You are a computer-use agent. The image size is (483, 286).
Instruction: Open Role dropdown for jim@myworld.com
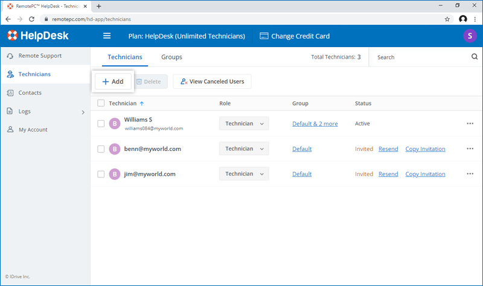click(244, 174)
